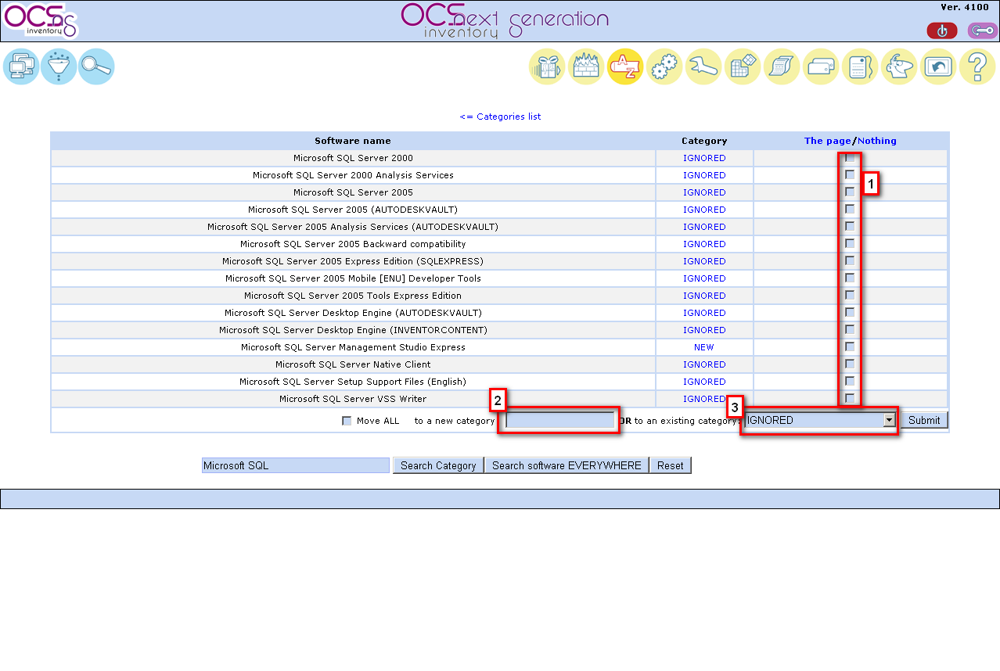Click 'Microsoft SQL Server Setup Support Files (English)' name
Screen dimensions: 1000x671
coord(353,382)
